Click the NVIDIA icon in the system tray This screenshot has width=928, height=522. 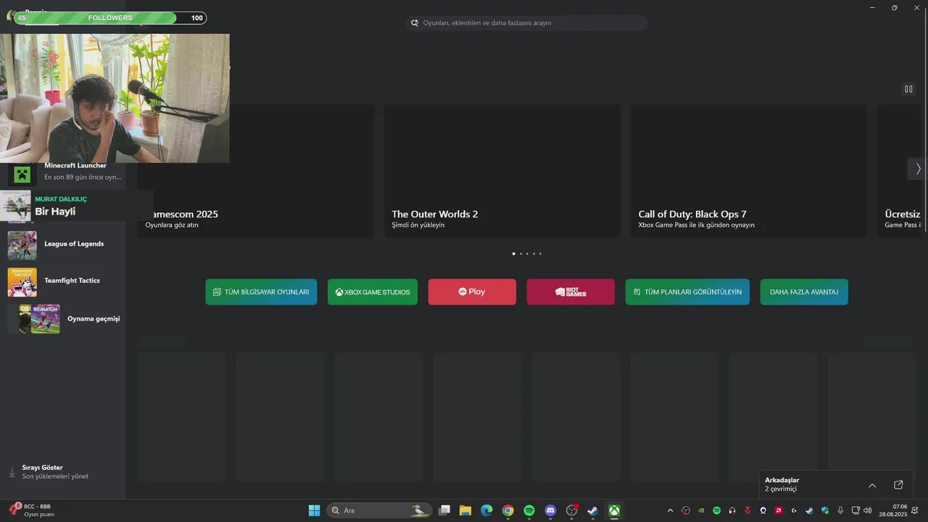[x=701, y=510]
